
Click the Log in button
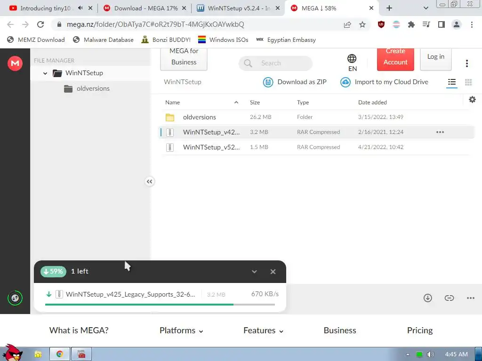coord(435,59)
